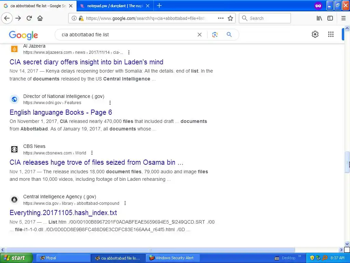This screenshot has height=263, width=350.
Task: Go back to the previous page
Action: (7, 18)
